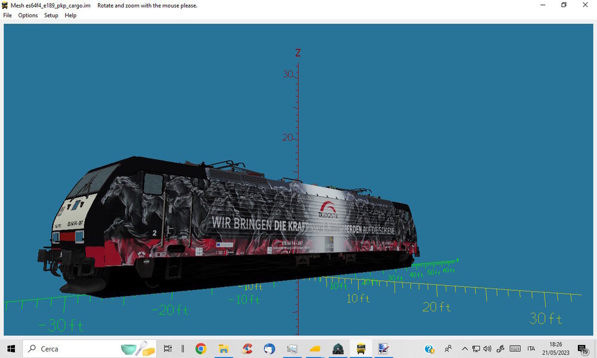The height and width of the screenshot is (358, 597).
Task: Open the Help menu
Action: coord(70,16)
